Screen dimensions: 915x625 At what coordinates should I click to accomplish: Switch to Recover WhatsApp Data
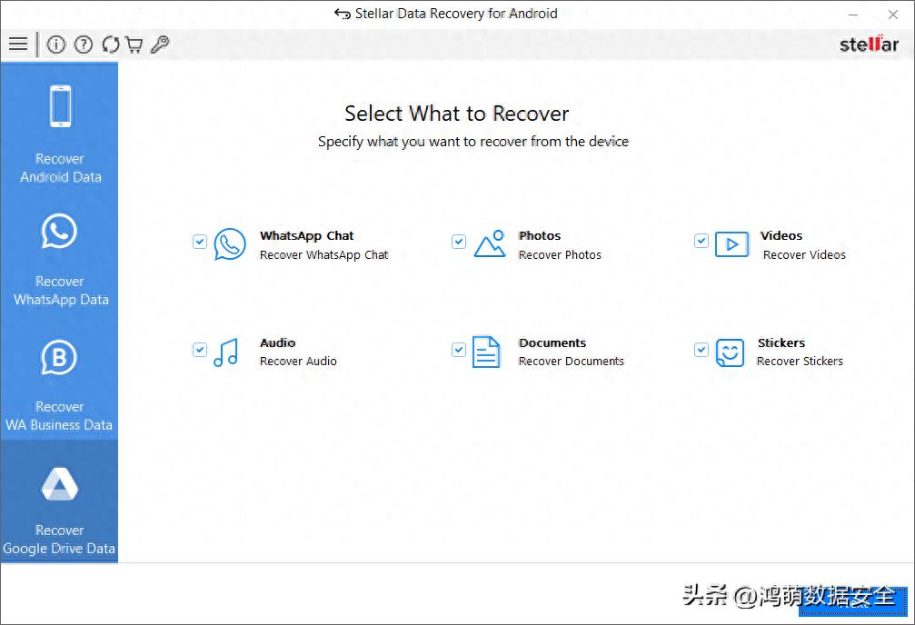point(60,257)
